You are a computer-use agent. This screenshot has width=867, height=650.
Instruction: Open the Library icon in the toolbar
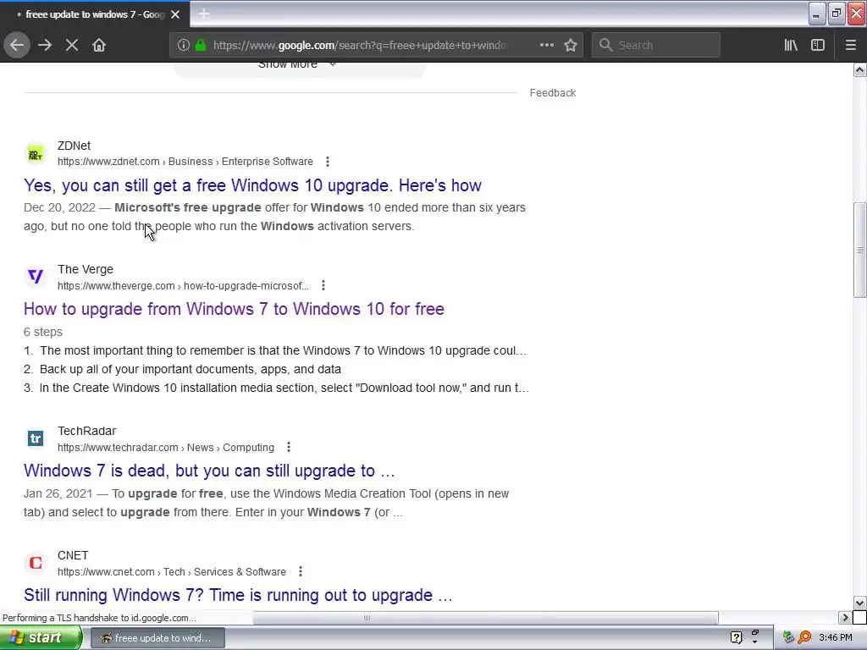point(791,45)
